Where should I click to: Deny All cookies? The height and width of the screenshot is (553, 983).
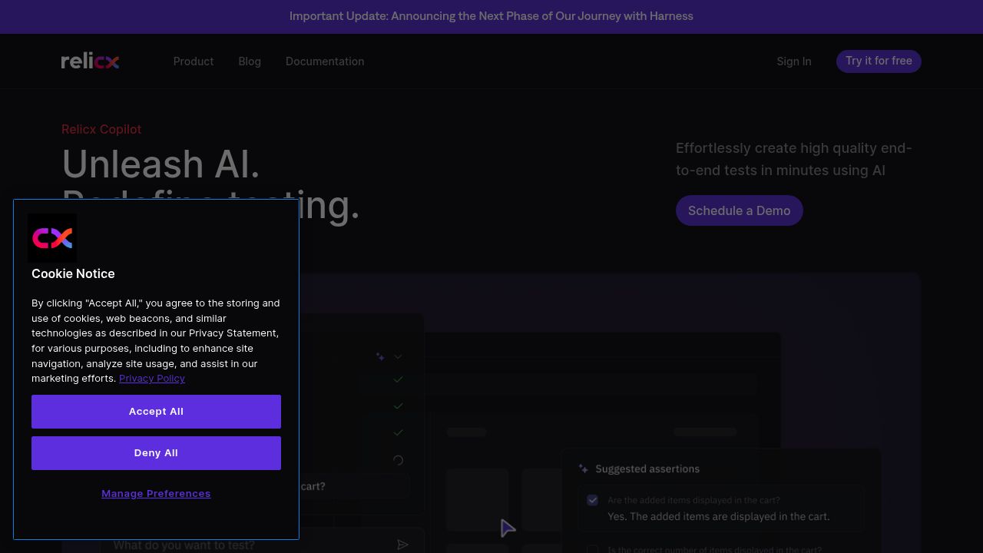[156, 453]
